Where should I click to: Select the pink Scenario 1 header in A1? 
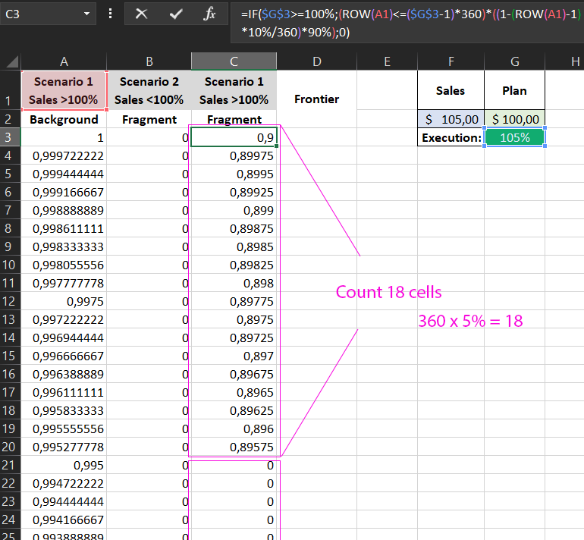point(64,90)
